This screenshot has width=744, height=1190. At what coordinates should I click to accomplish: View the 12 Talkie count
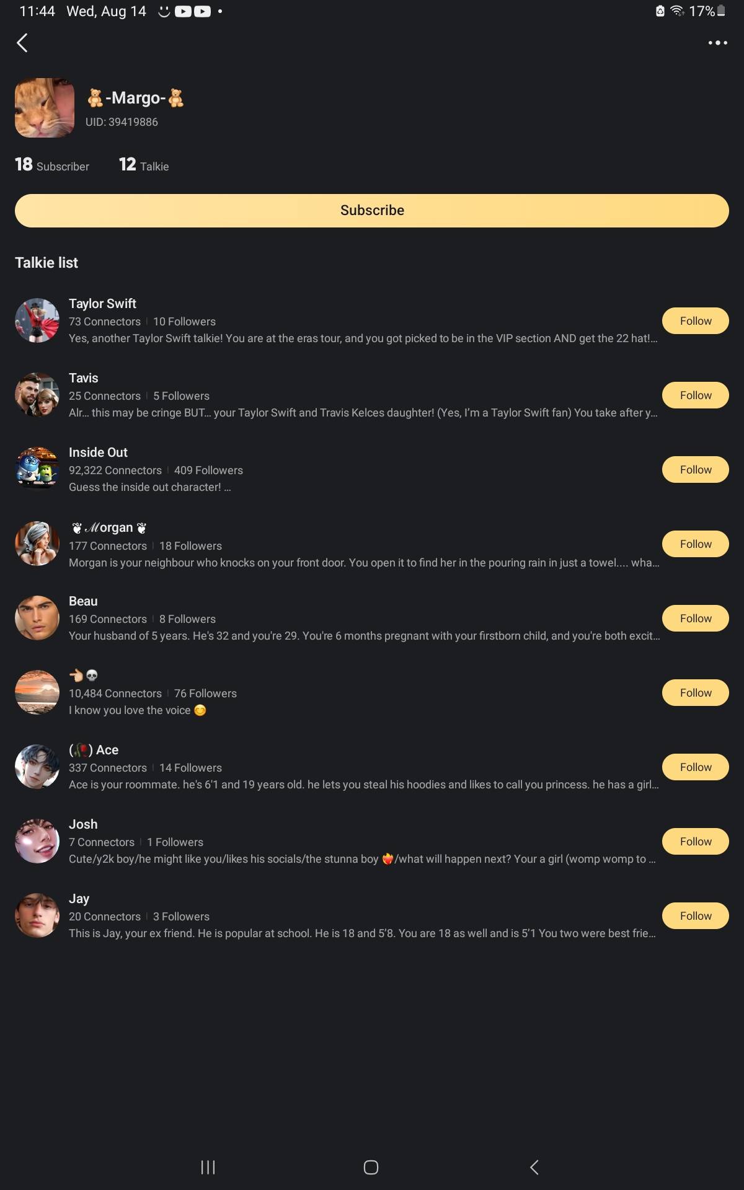tap(144, 165)
